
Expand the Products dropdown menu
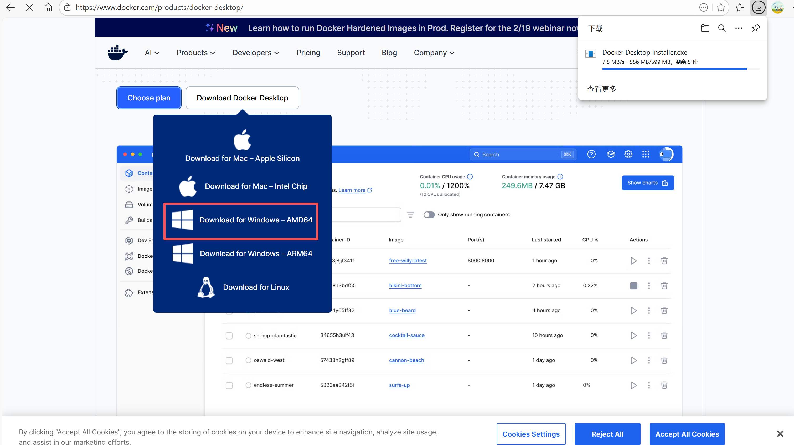click(x=196, y=53)
